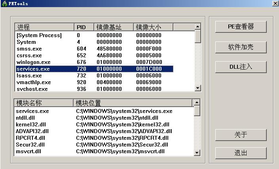Click path C:\WINDOWS\system32\msvcrt.dll

pos(120,152)
